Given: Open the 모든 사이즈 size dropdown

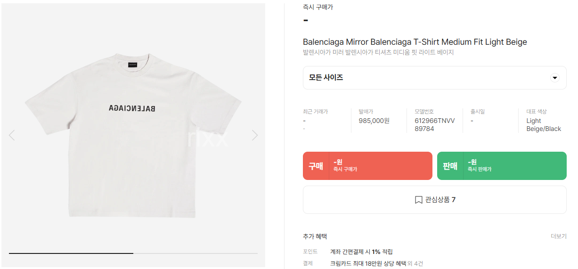Looking at the screenshot, I should coord(434,78).
